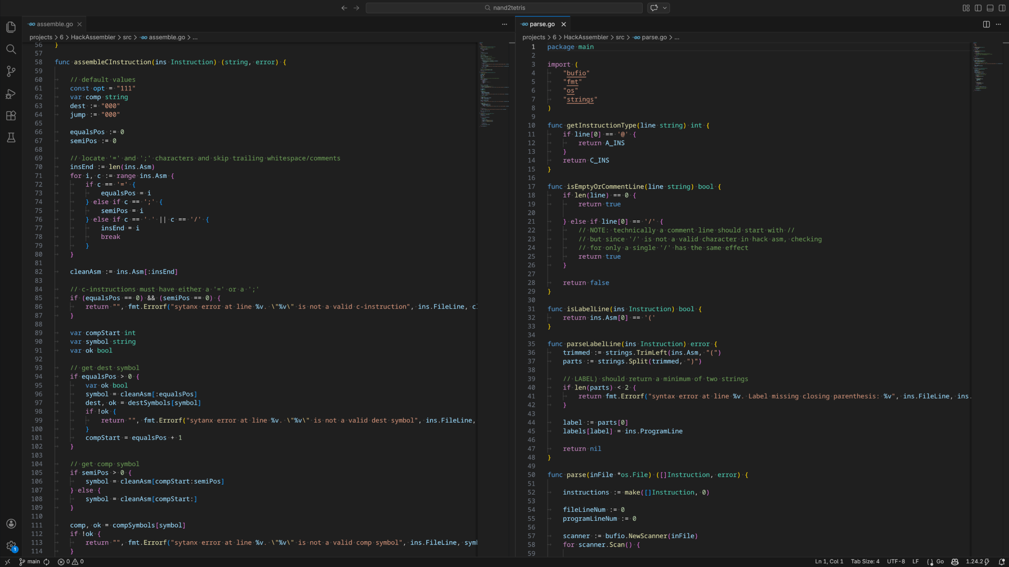Open the Source Control view
This screenshot has height=567, width=1009.
pyautogui.click(x=11, y=71)
